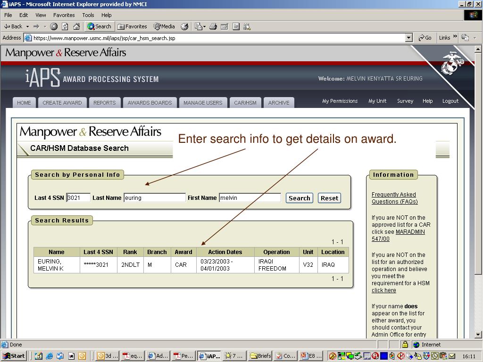Open the browser Search pane
The width and height of the screenshot is (483, 362).
[x=99, y=26]
